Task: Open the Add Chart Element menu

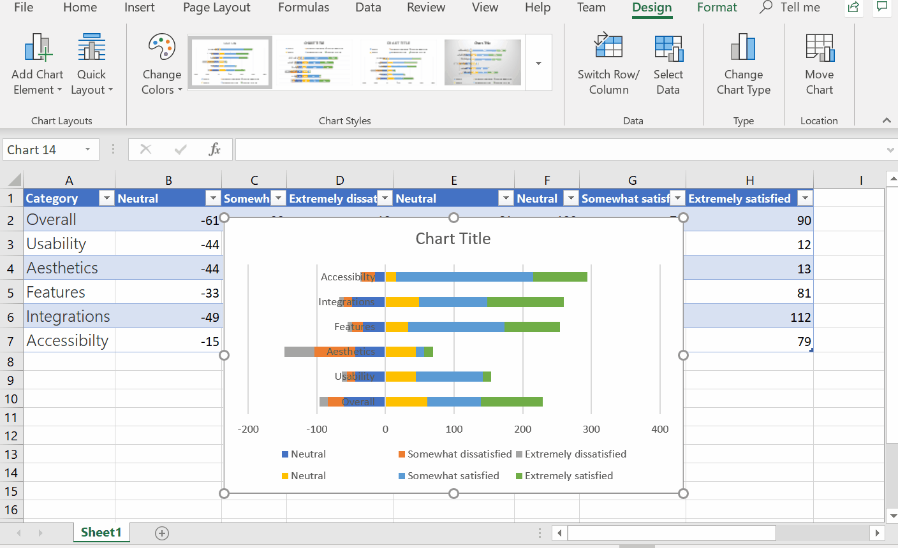Action: coord(38,65)
